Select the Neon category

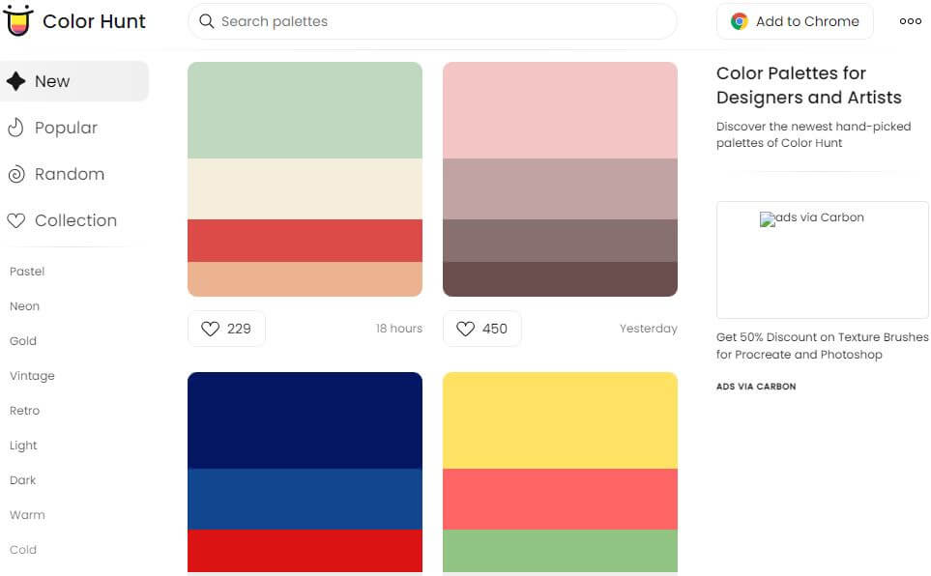click(x=25, y=306)
